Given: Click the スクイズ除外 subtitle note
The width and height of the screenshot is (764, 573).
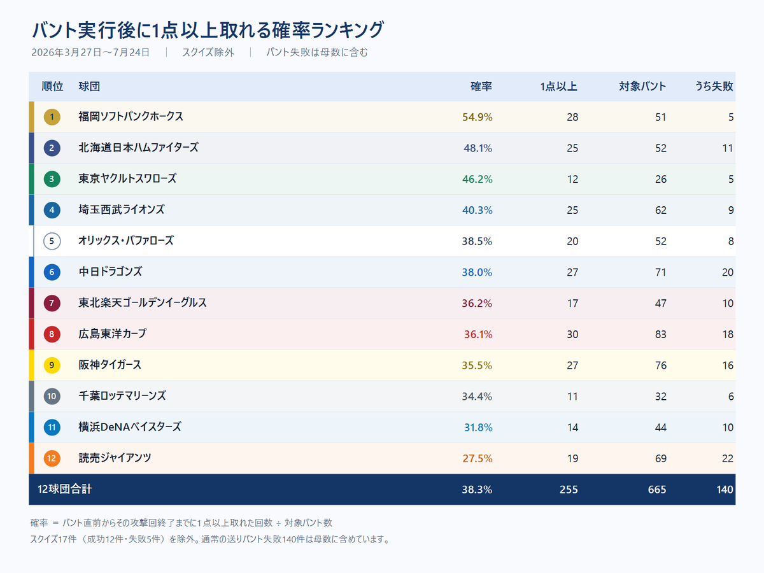Looking at the screenshot, I should click(x=208, y=53).
